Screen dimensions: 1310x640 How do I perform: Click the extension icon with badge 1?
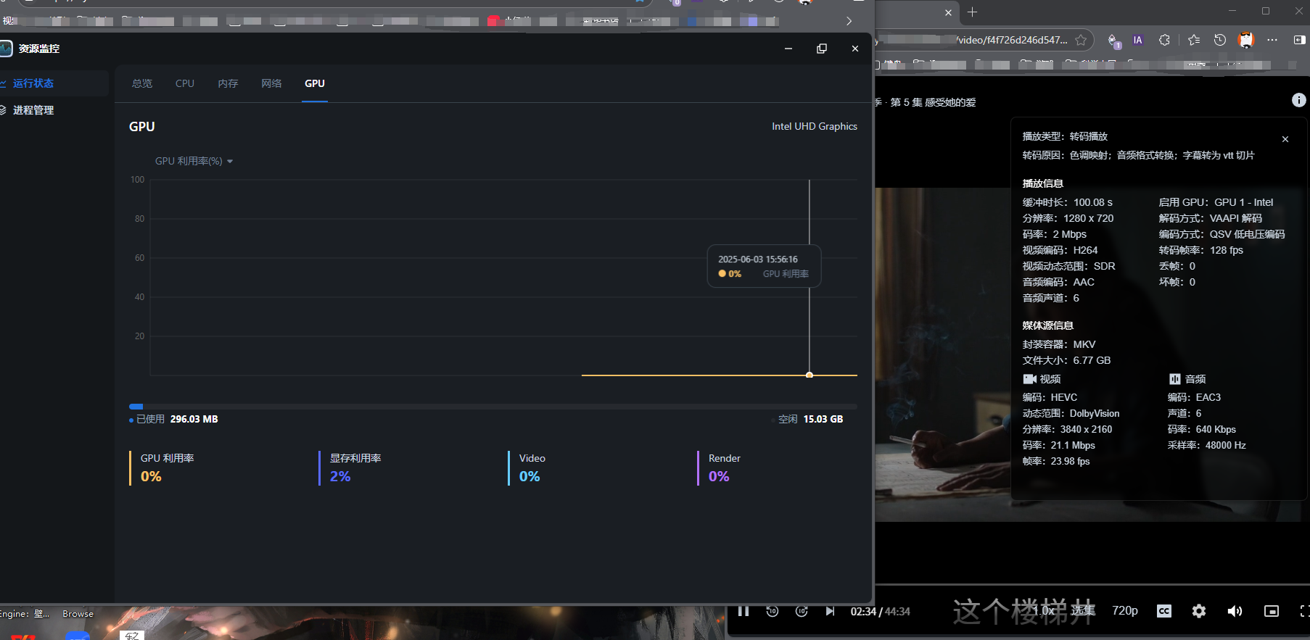[1113, 41]
